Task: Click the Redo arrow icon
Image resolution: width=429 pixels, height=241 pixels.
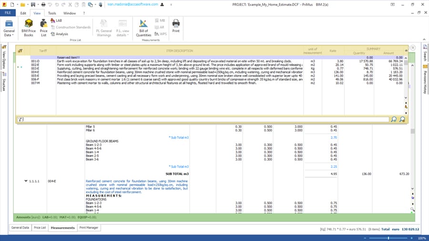Action: [63, 4]
